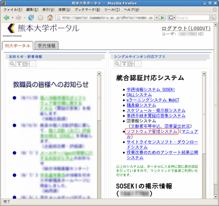Viewport: 219px width, 206px height.
Task: Open the forward button history dropdown arrow
Action: tap(24, 18)
